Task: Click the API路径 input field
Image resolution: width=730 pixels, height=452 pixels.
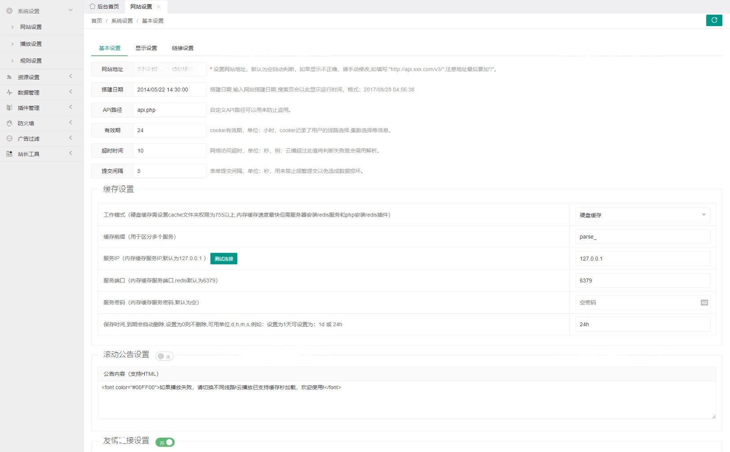Action: tap(169, 110)
